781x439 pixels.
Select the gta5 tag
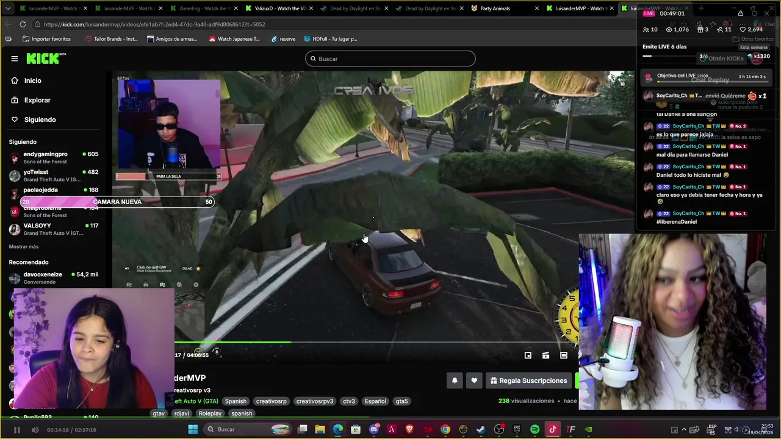[401, 401]
